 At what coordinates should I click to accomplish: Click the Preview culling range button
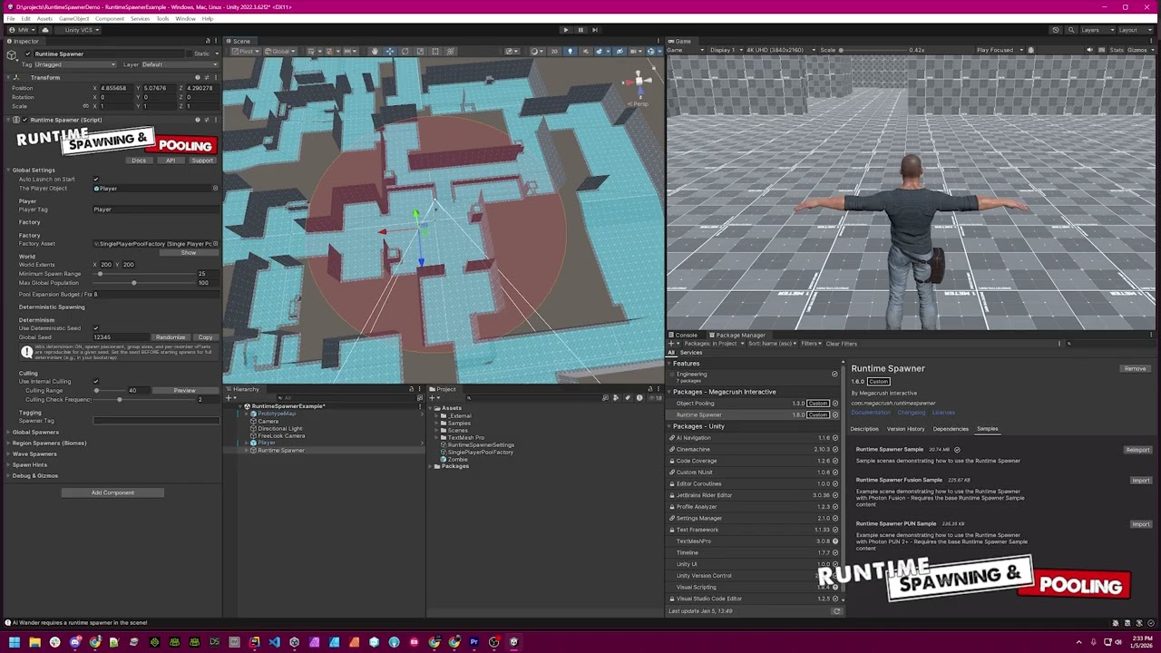coord(184,391)
